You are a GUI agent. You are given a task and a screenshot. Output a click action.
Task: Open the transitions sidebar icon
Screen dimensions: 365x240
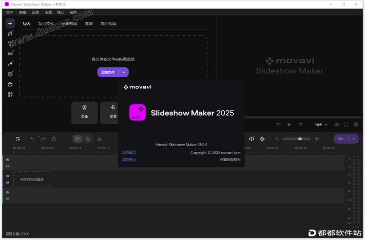10,54
